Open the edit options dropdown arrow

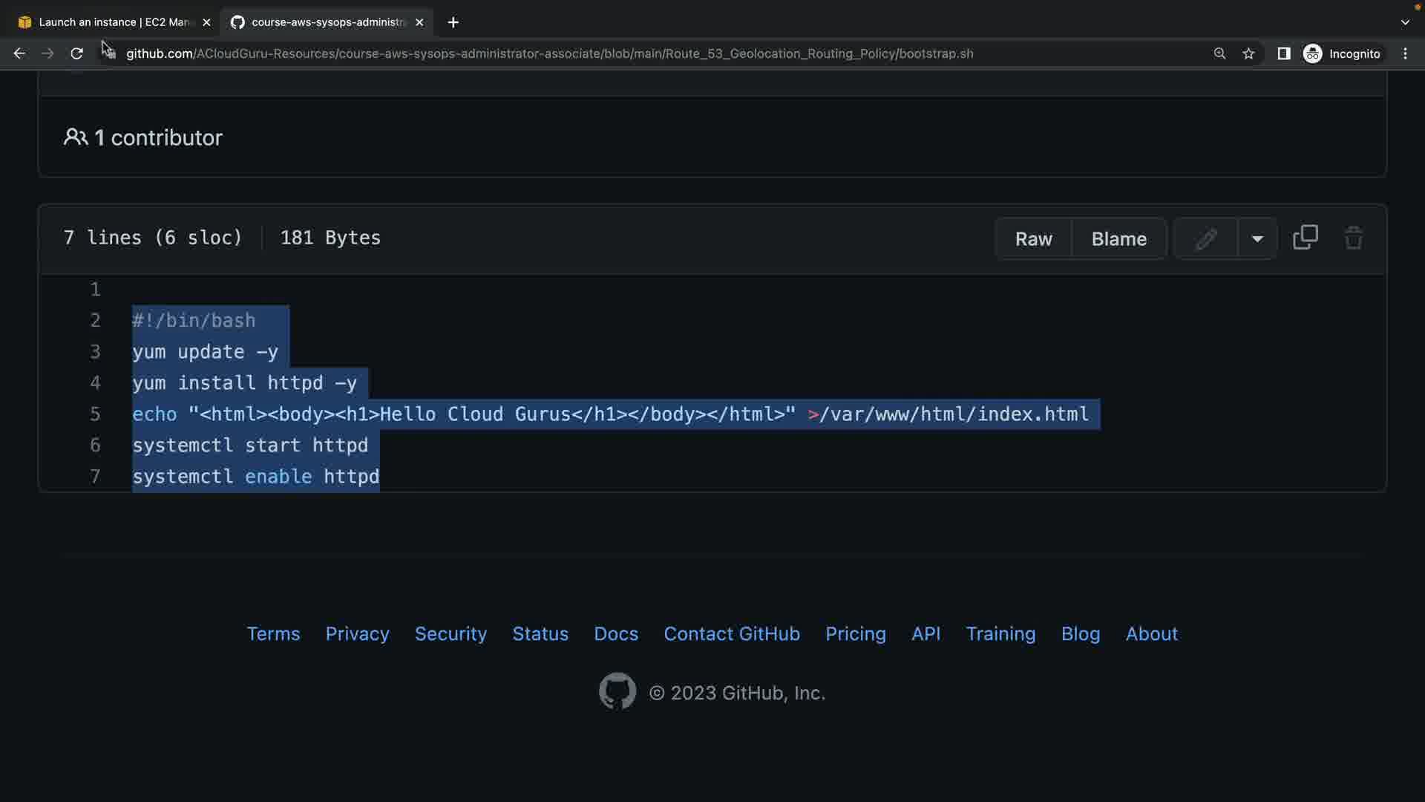pyautogui.click(x=1257, y=238)
